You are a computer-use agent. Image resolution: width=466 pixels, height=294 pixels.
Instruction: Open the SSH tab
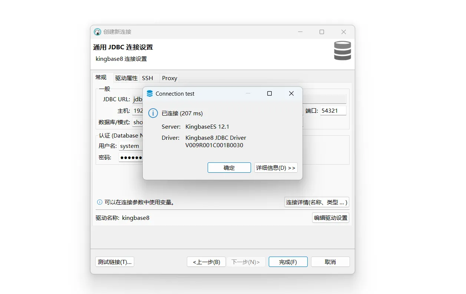tap(148, 78)
